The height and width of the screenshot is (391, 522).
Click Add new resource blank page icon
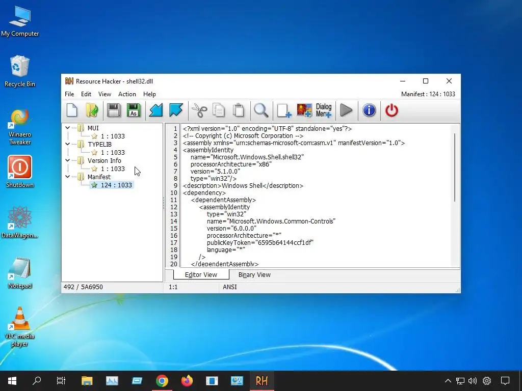(x=284, y=110)
